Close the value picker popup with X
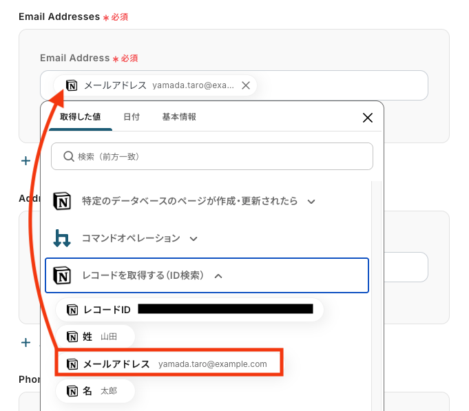Screen dimensions: 469x411 pyautogui.click(x=368, y=118)
